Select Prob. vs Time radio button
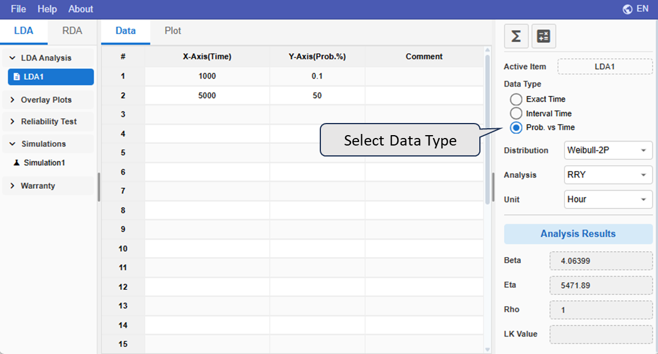658x354 pixels. click(x=516, y=128)
